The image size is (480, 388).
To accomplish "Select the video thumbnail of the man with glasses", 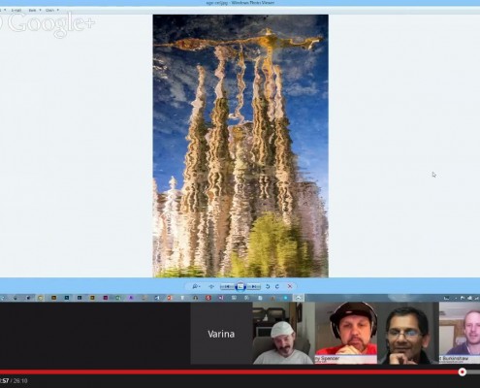I will (x=408, y=334).
